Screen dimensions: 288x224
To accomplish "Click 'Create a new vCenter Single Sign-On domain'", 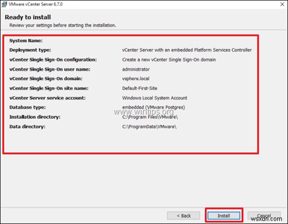I will 169,60.
